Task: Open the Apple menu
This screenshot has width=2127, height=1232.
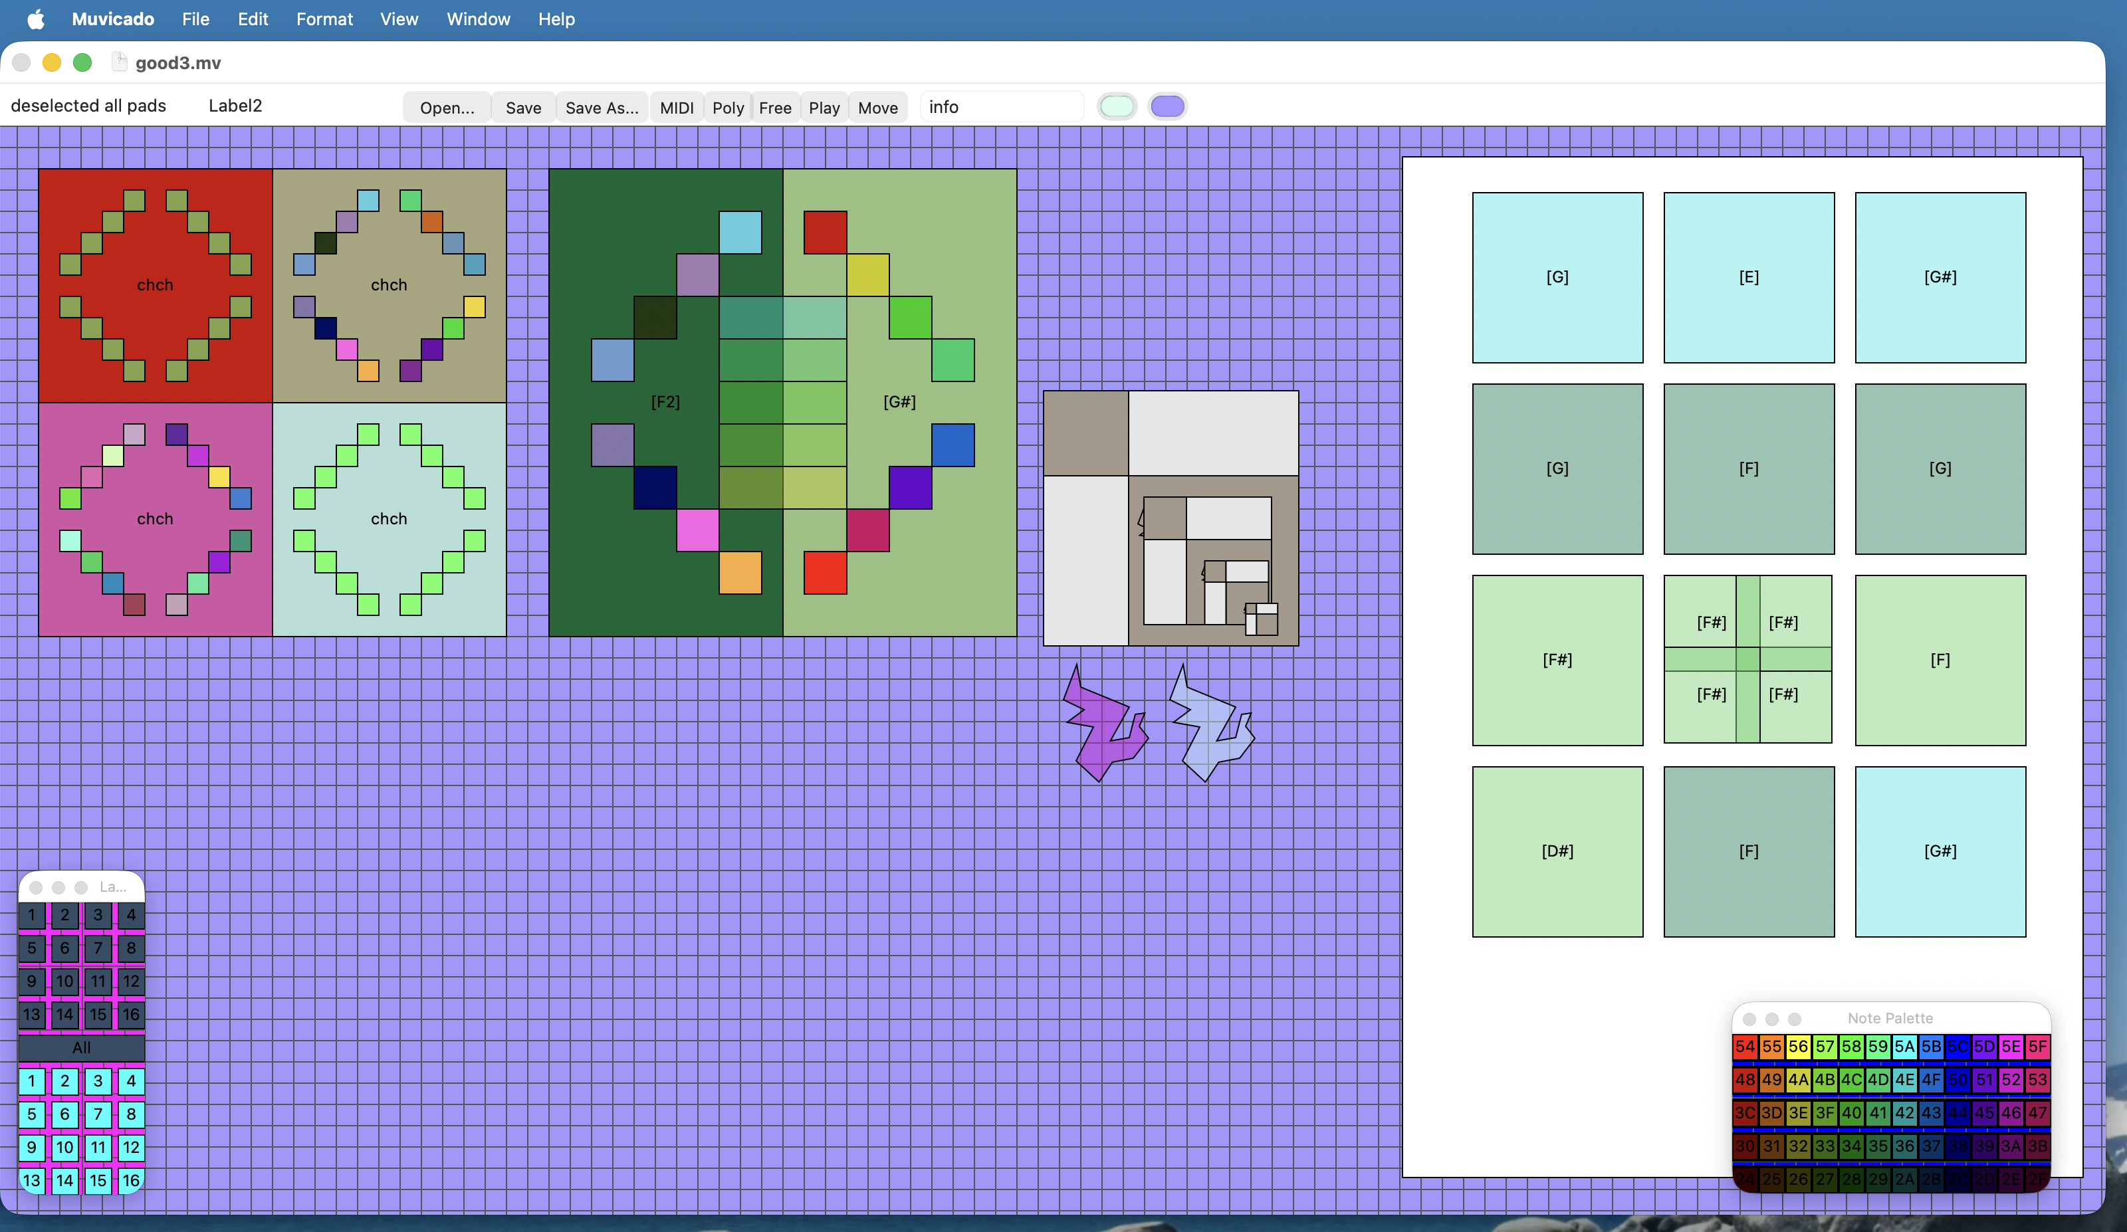Action: pos(35,19)
